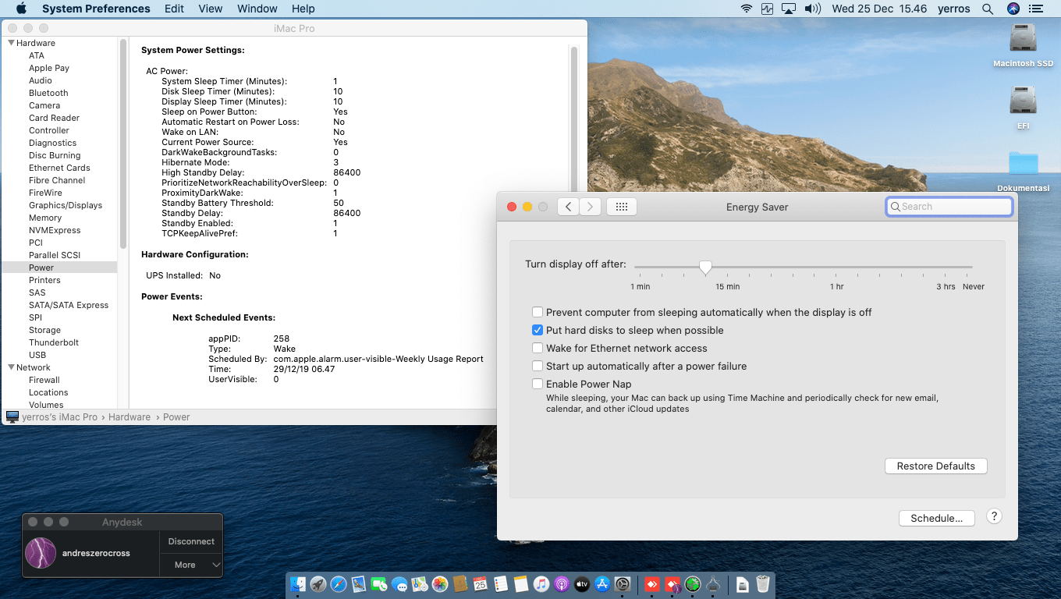Viewport: 1061px width, 599px height.
Task: Tick the Enable Power Nap checkbox
Action: (x=538, y=384)
